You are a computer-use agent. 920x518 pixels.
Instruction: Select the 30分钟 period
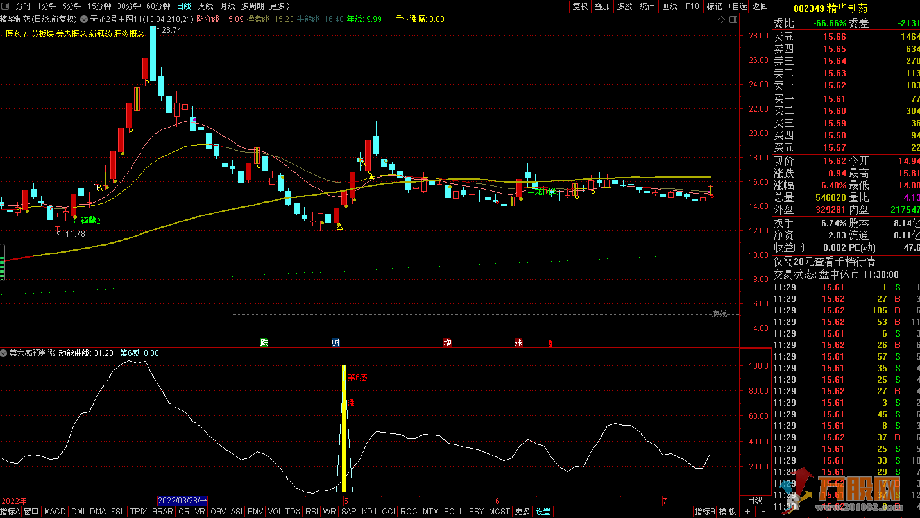128,6
